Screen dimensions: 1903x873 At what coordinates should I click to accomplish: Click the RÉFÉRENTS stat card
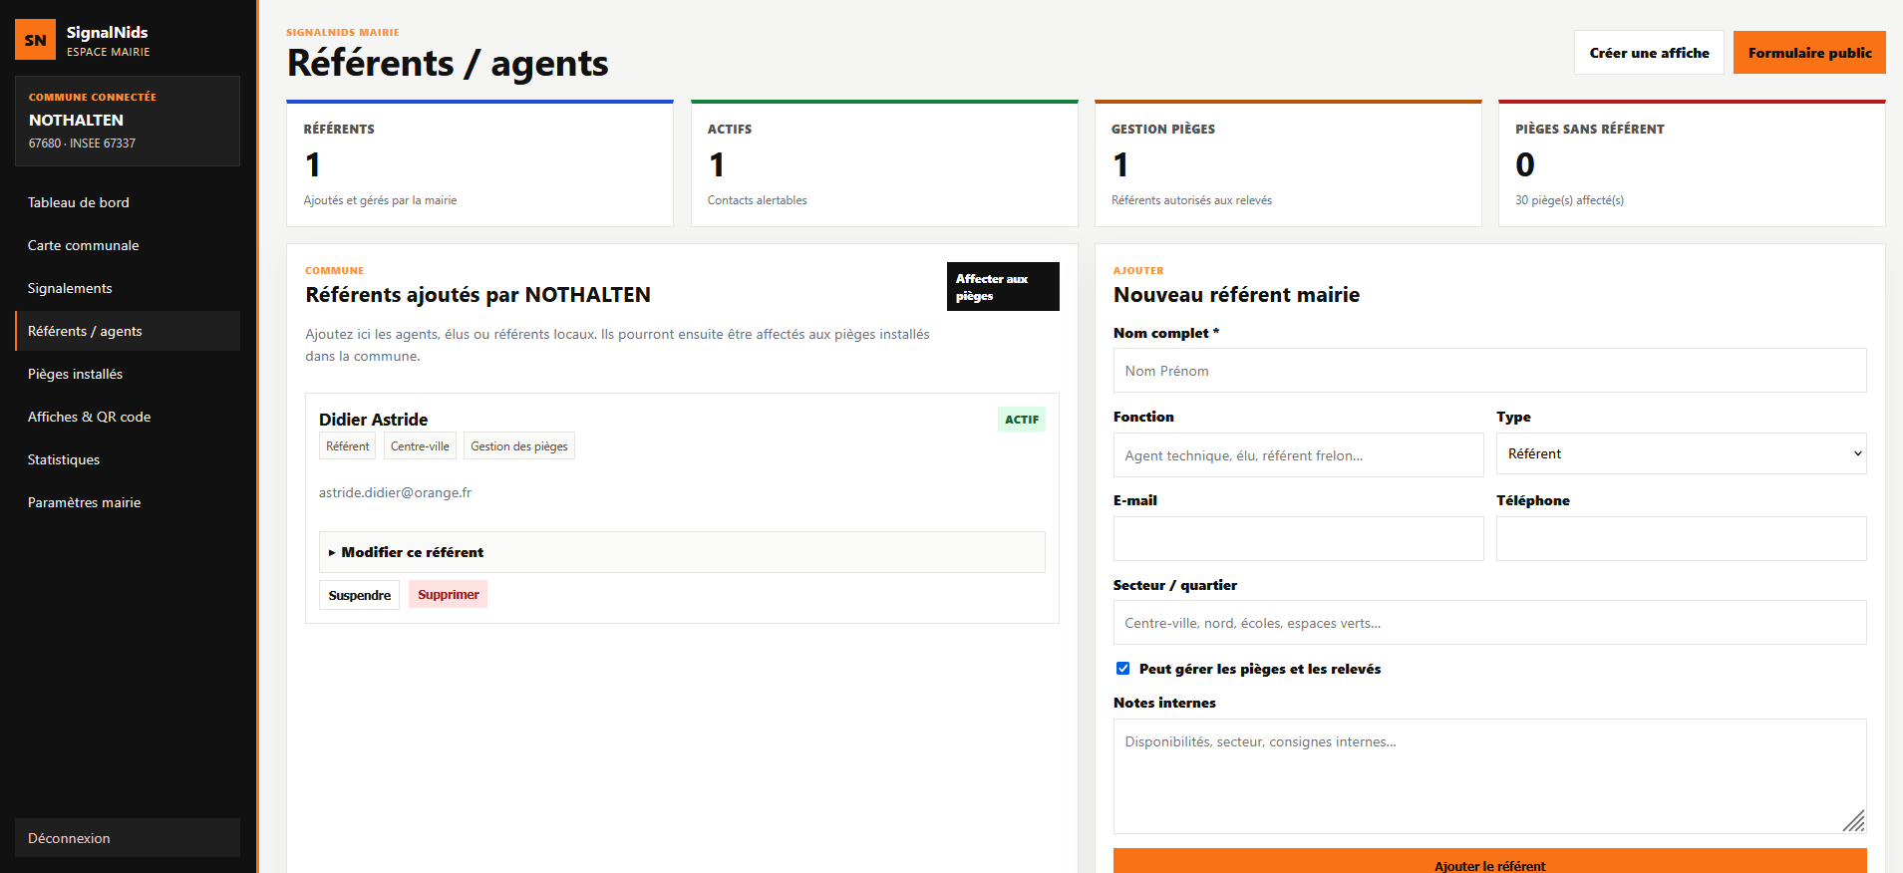479,163
